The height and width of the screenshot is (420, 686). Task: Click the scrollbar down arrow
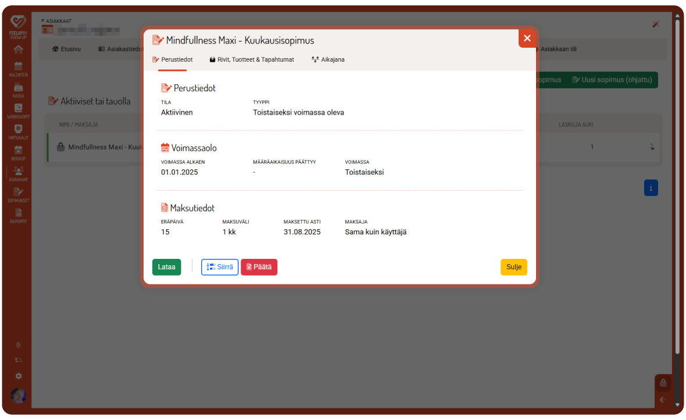click(677, 404)
